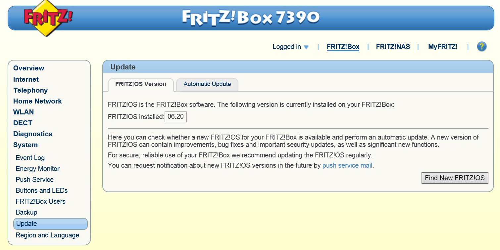Open the Home Network menu
This screenshot has width=500, height=250.
click(x=37, y=101)
